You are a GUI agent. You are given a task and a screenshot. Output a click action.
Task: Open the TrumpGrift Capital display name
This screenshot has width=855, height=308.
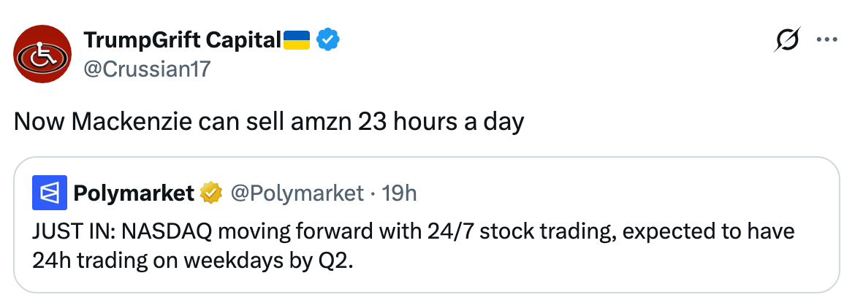[x=182, y=39]
